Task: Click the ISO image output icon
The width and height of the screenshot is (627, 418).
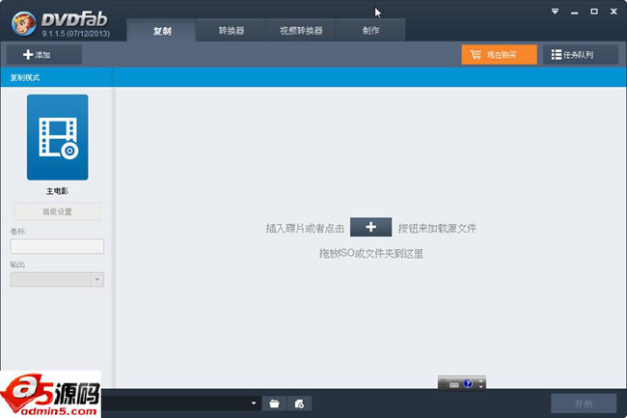Action: point(299,404)
